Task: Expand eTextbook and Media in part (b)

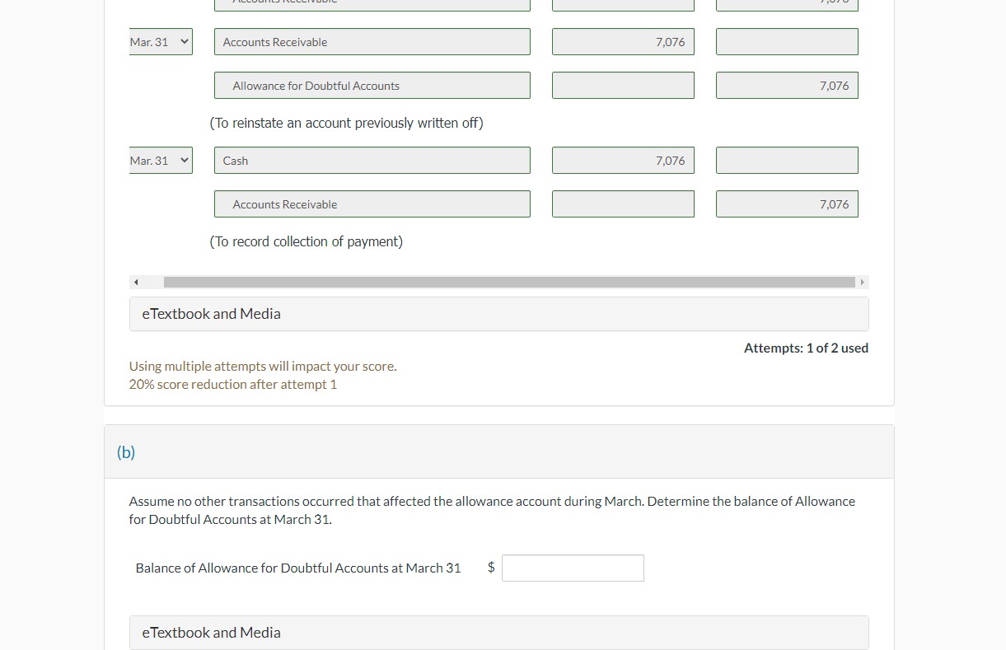Action: tap(499, 633)
